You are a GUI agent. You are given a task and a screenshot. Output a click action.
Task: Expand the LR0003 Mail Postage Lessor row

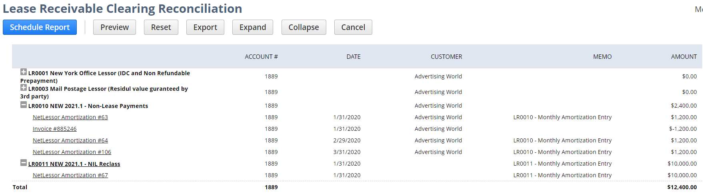[24, 88]
